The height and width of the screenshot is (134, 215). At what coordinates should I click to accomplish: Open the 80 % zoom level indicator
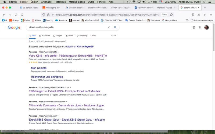click(164, 15)
